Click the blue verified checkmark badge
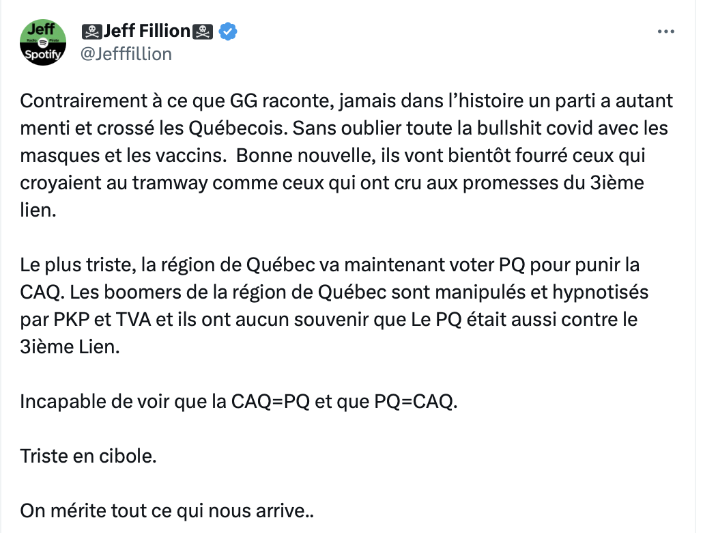 click(x=228, y=31)
